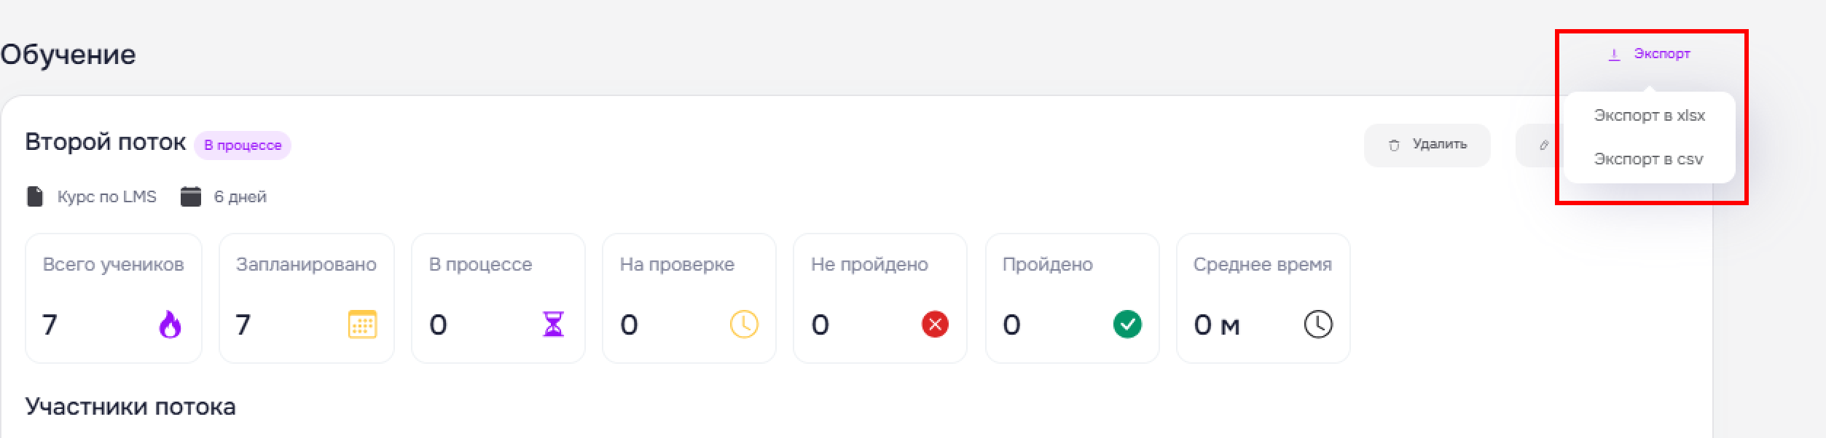Click the calendar icon next to 6 дней
The width and height of the screenshot is (1826, 438).
(x=191, y=196)
